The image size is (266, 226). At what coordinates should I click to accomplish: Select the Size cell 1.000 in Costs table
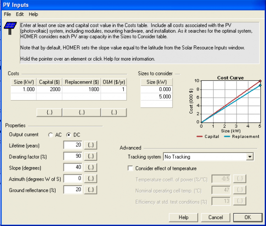[x=23, y=90]
